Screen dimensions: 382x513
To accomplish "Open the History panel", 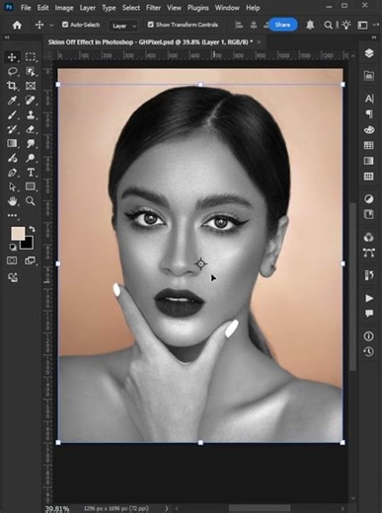I will (369, 351).
